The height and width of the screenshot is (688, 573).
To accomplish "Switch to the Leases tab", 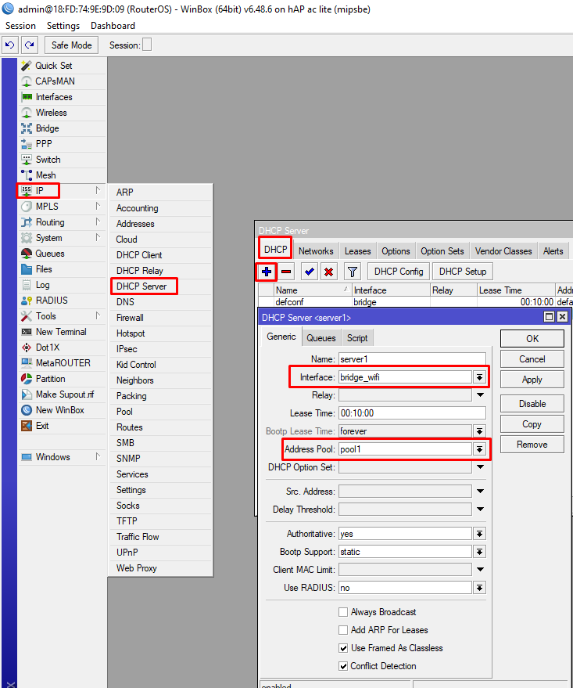I will point(357,251).
